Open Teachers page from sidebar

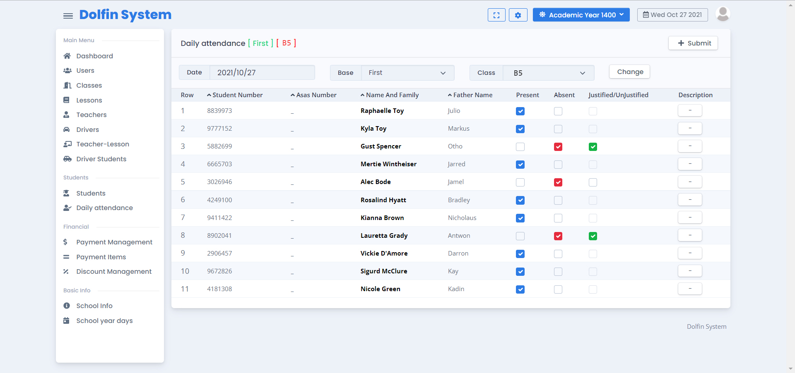[92, 115]
